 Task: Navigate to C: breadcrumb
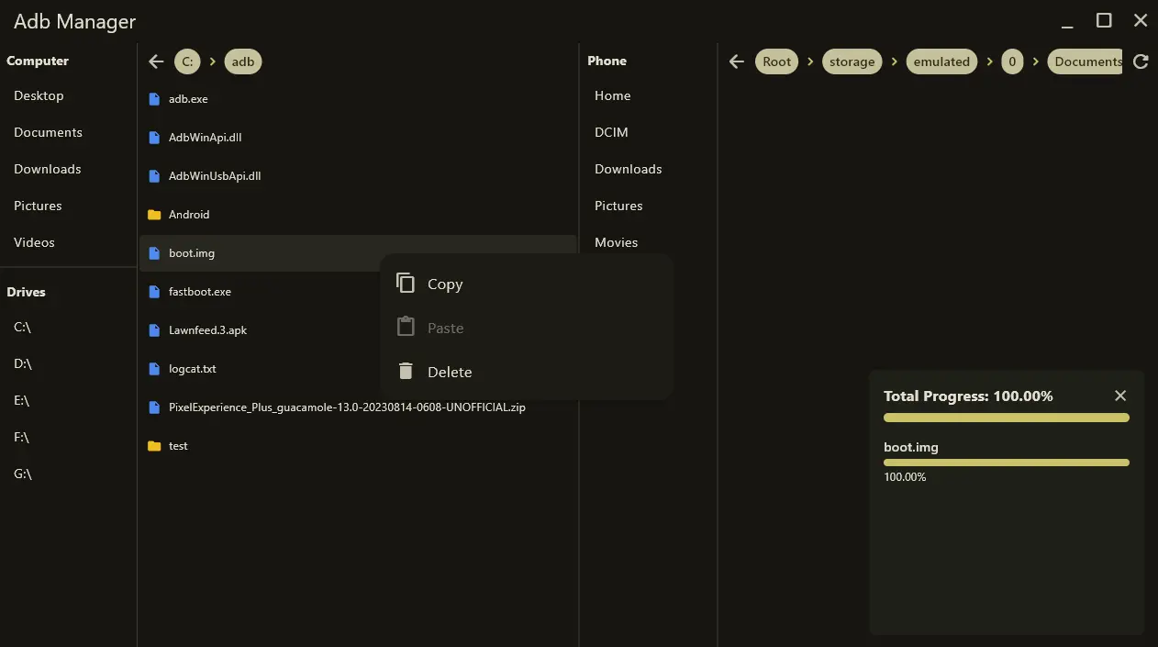click(187, 61)
